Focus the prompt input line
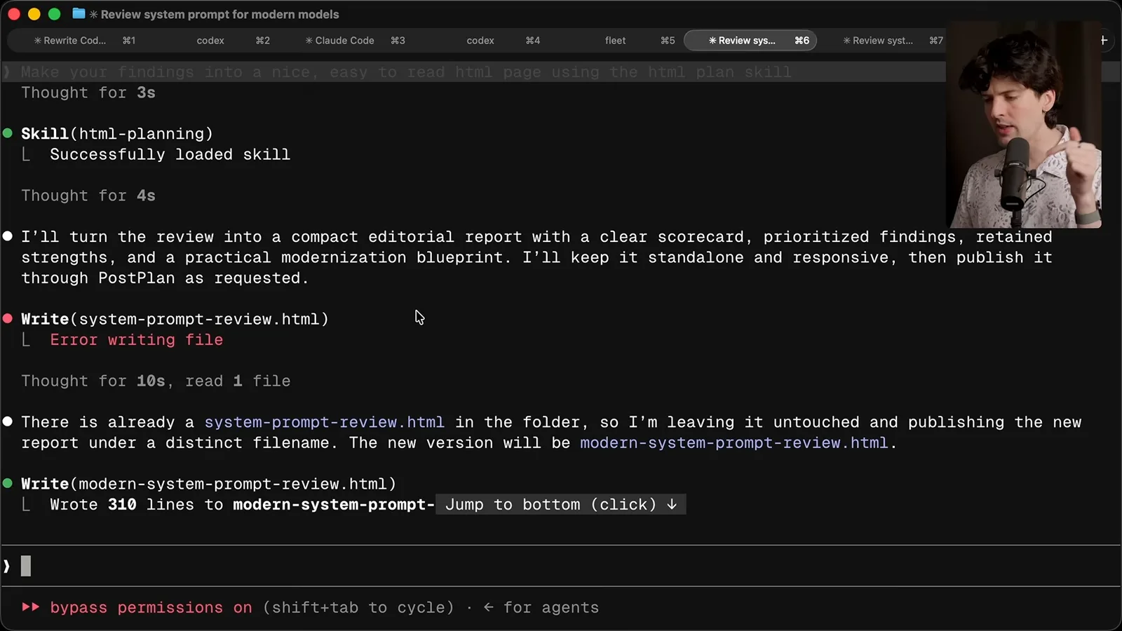The image size is (1122, 631). pyautogui.click(x=561, y=566)
